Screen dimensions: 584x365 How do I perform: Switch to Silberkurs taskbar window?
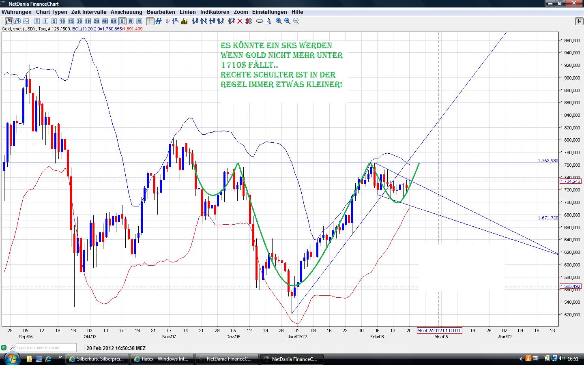click(x=98, y=359)
